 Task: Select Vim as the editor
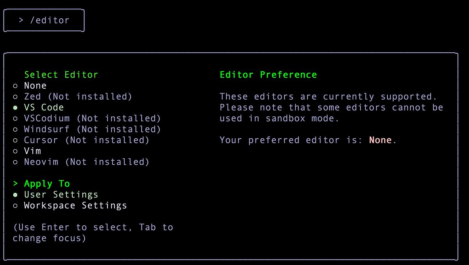click(33, 151)
